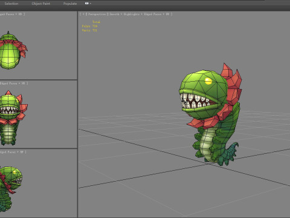Click the Perspective viewport label menu
This screenshot has width=290, height=218.
97,14
